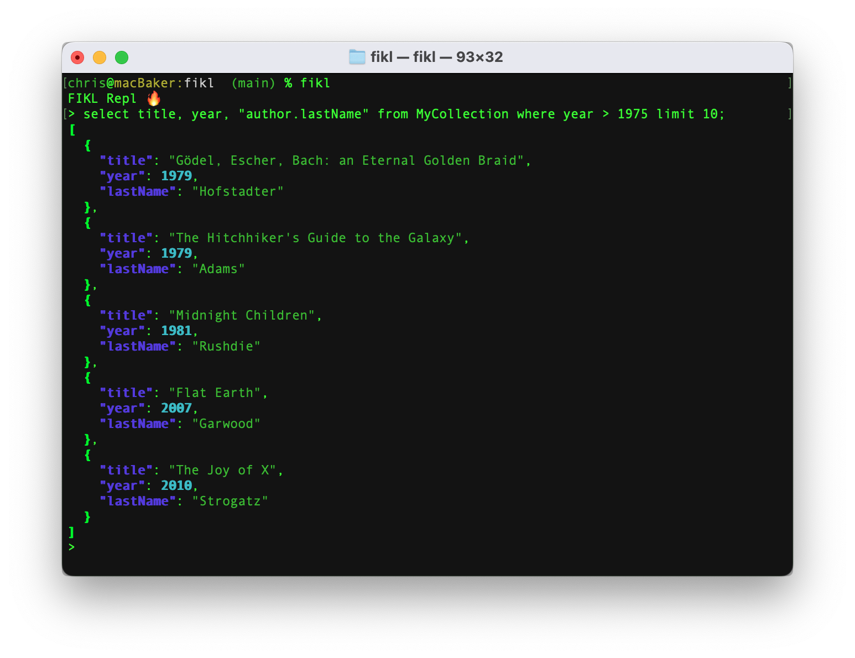Click the 'limit 10;' text in the query
The width and height of the screenshot is (855, 658).
click(690, 114)
